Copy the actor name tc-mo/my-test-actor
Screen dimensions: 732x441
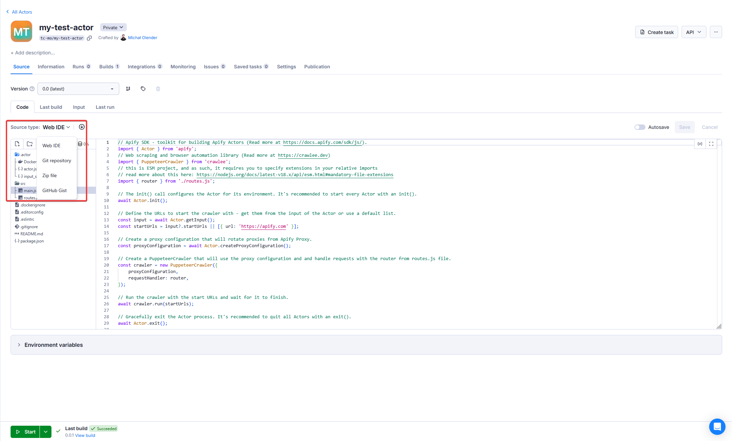(x=89, y=38)
